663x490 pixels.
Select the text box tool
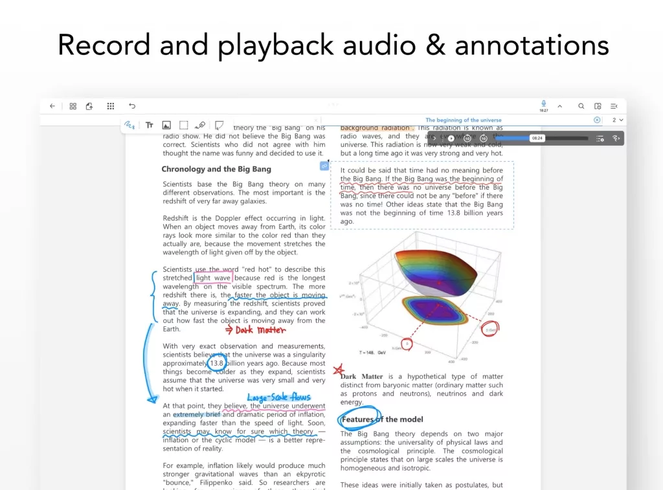coord(150,125)
